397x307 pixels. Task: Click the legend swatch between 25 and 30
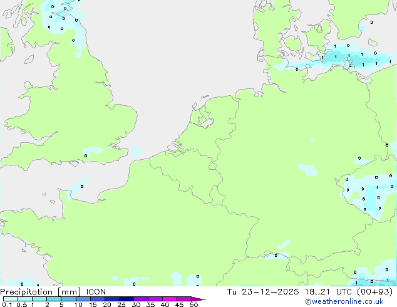click(126, 299)
